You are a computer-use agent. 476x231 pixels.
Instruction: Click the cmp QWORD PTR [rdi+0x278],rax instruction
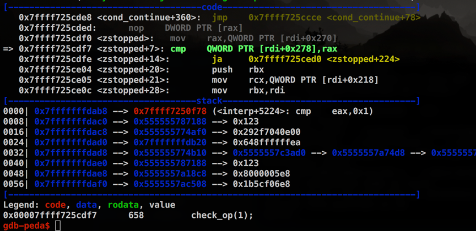click(254, 49)
